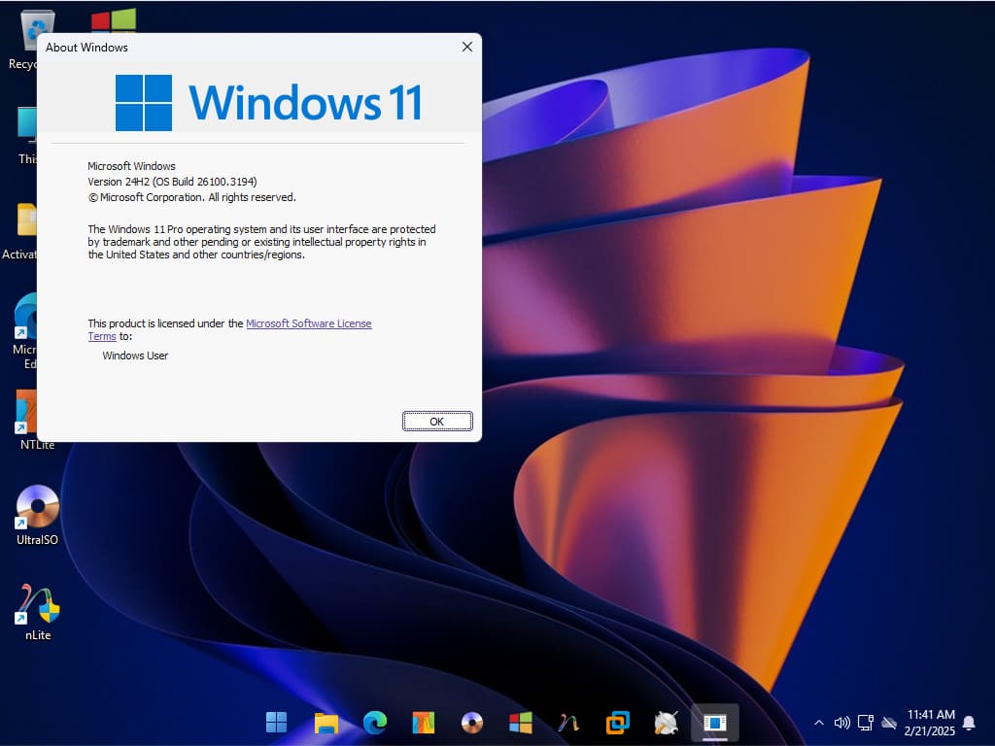Select the Microsoft Edge desktop shortcut
Screen dimensions: 995x746
25,331
